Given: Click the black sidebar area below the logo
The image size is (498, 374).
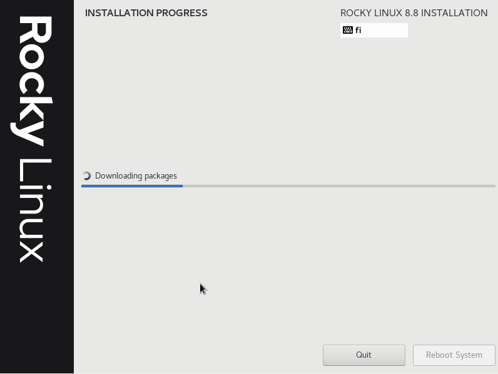Looking at the screenshot, I should (x=36, y=318).
